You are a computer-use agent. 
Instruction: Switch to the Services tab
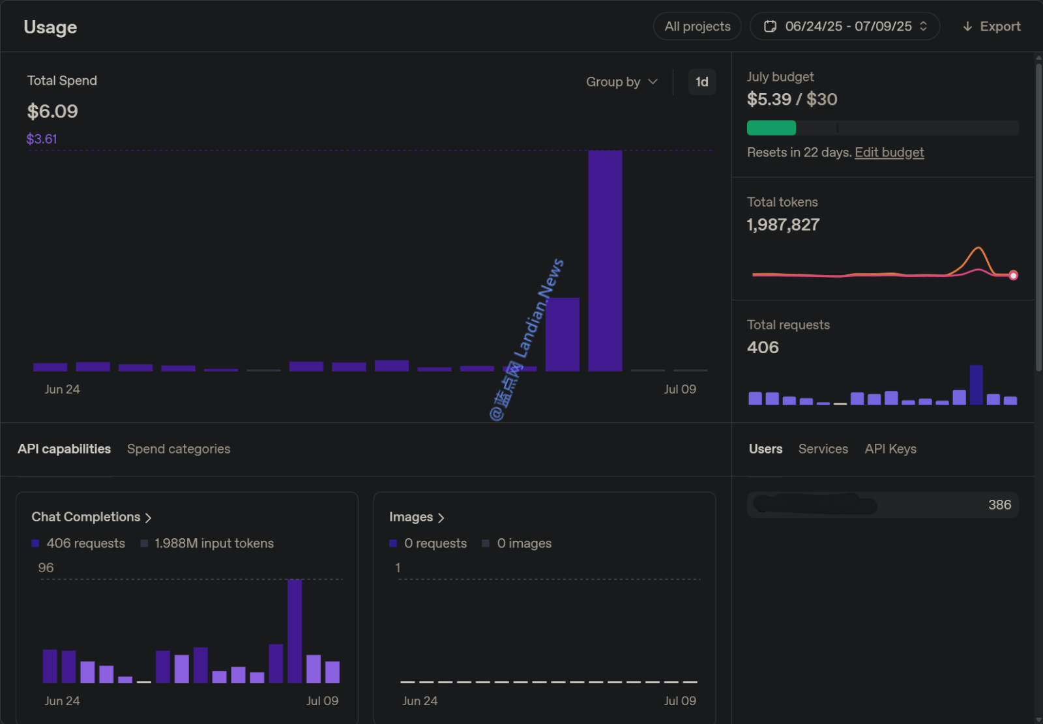point(823,449)
